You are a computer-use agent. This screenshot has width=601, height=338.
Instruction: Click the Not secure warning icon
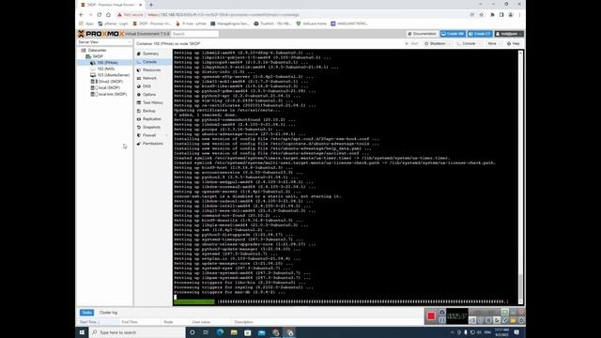(x=119, y=15)
